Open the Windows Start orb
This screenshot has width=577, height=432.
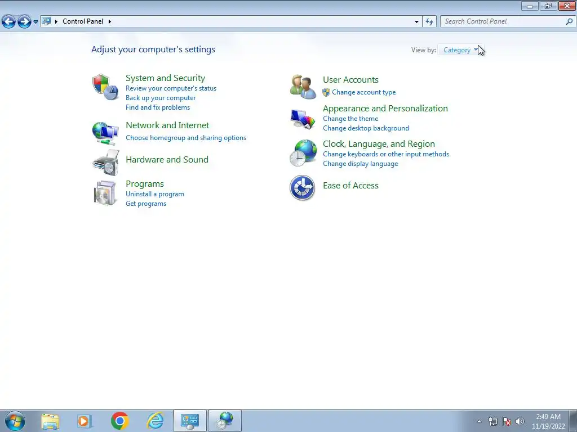[x=15, y=421]
